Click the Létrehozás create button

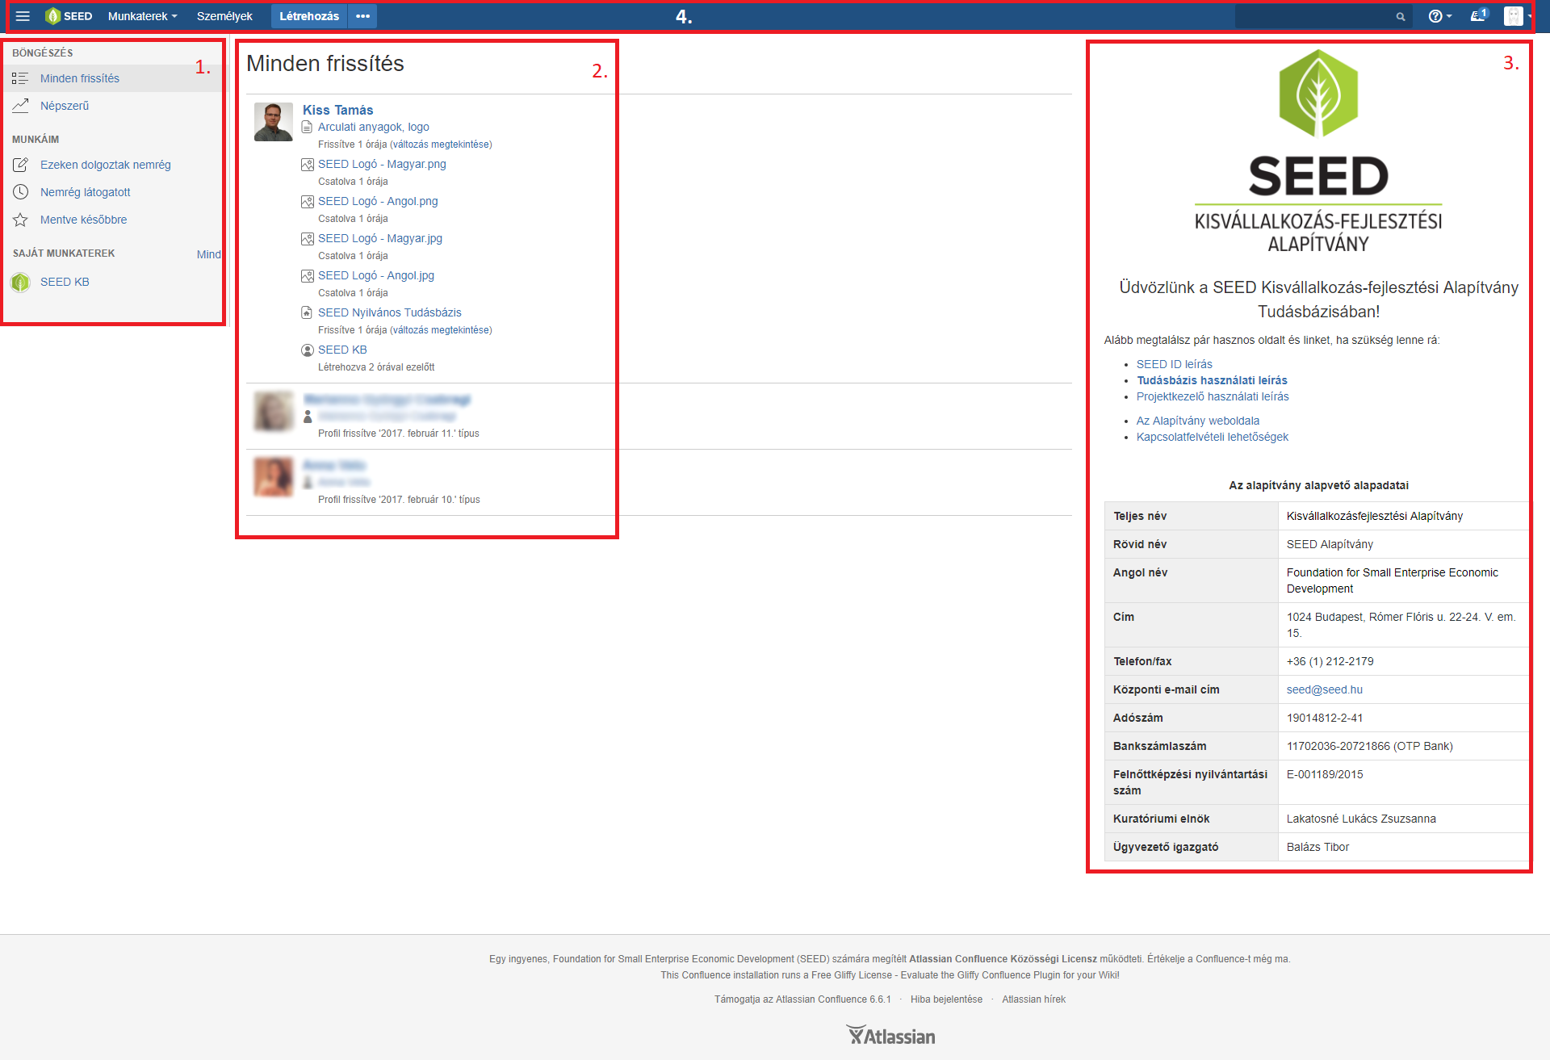(309, 16)
